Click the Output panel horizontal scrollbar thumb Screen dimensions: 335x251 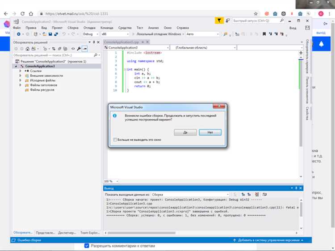coord(142,233)
